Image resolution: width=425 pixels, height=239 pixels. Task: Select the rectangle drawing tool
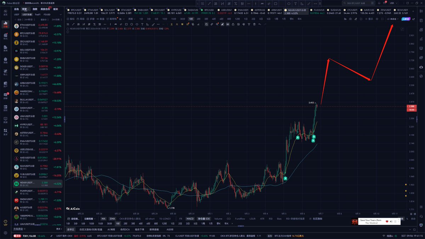coord(126,24)
